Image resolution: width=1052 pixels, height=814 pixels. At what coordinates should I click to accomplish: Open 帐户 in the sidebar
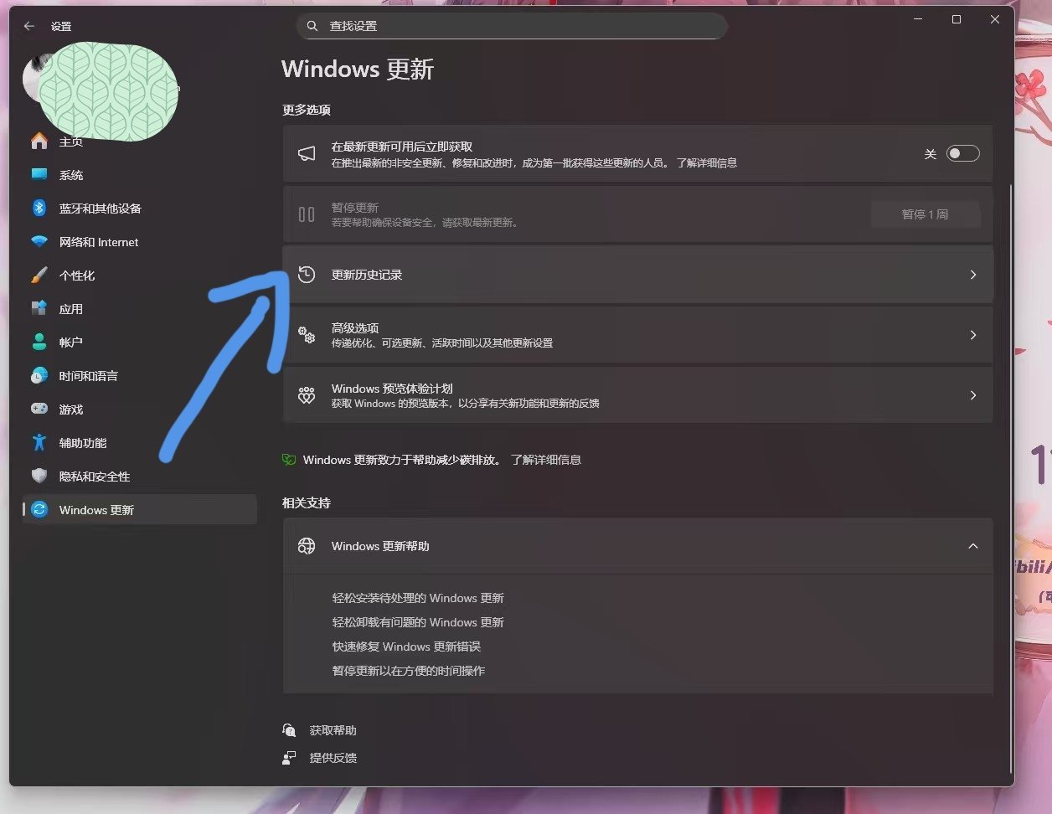[x=139, y=343]
